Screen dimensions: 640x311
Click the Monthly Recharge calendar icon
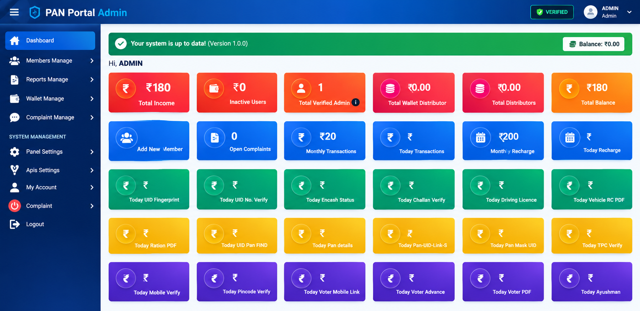[481, 138]
